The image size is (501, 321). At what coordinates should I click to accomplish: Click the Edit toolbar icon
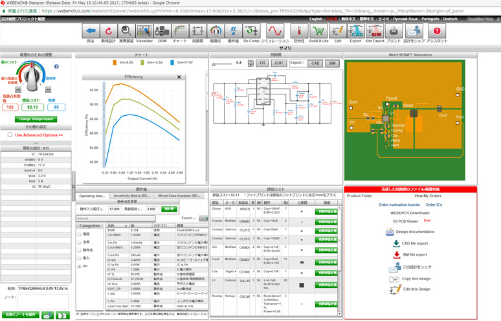tap(338, 31)
